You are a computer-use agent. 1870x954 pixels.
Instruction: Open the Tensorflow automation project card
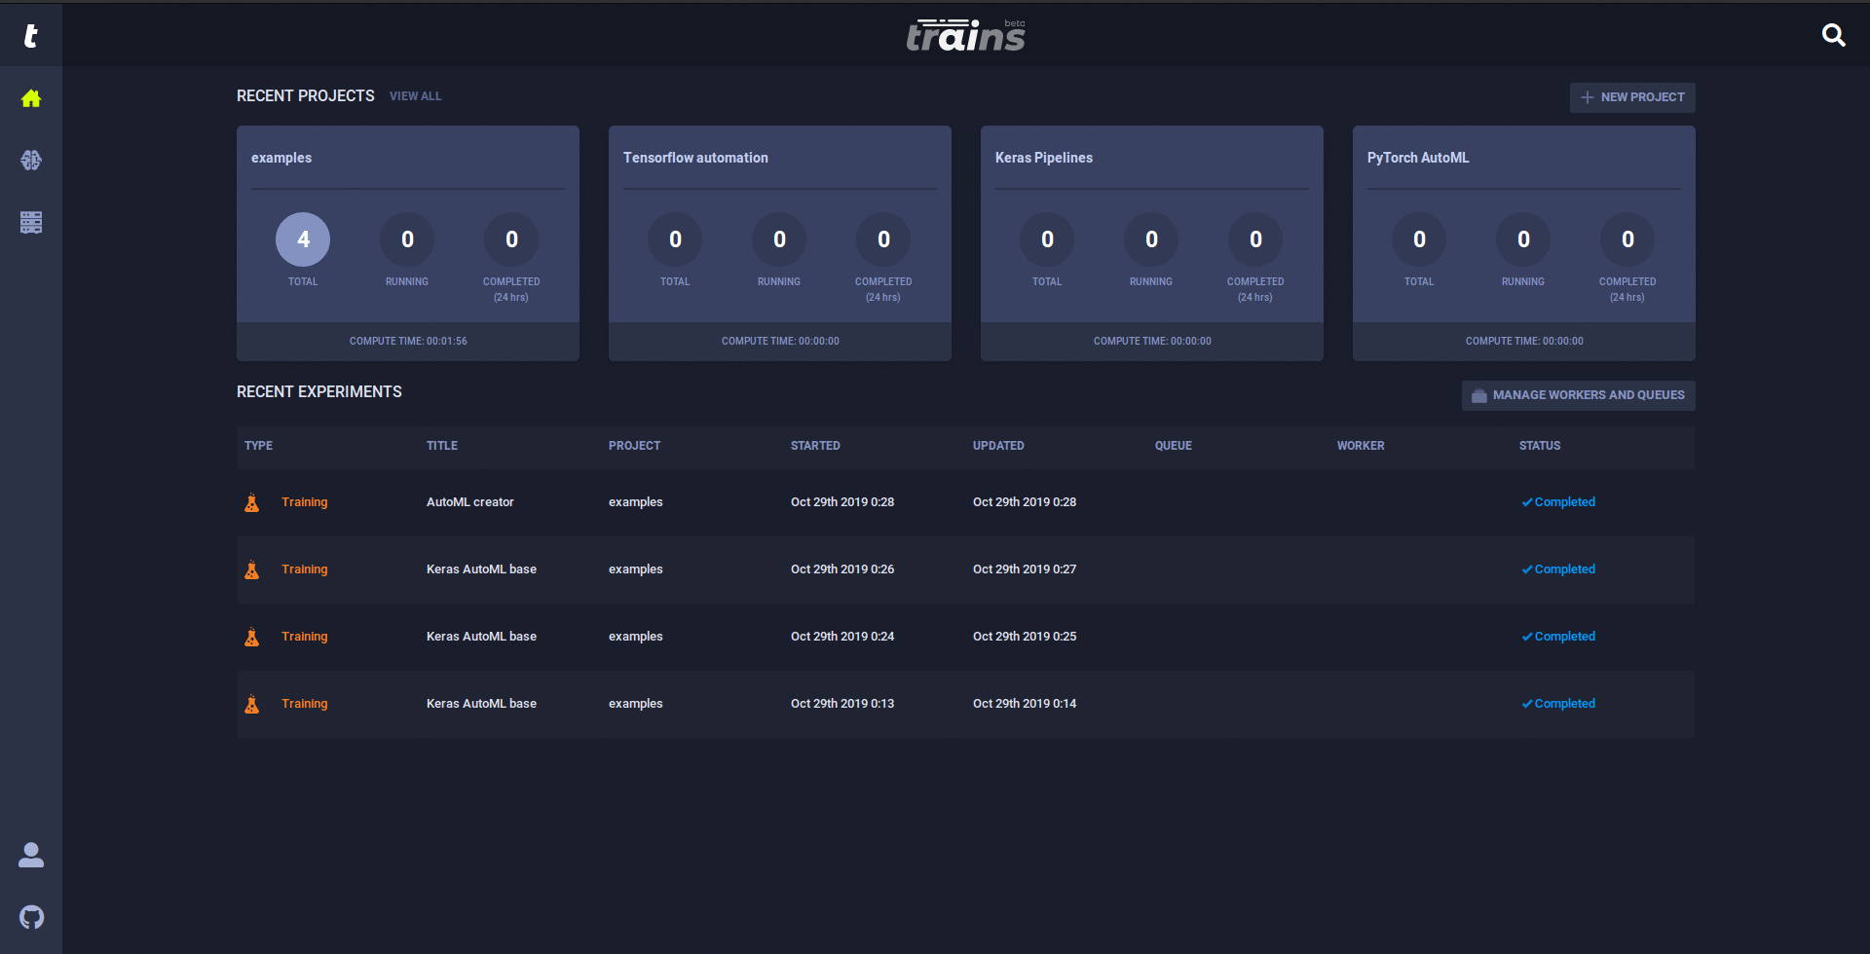780,243
